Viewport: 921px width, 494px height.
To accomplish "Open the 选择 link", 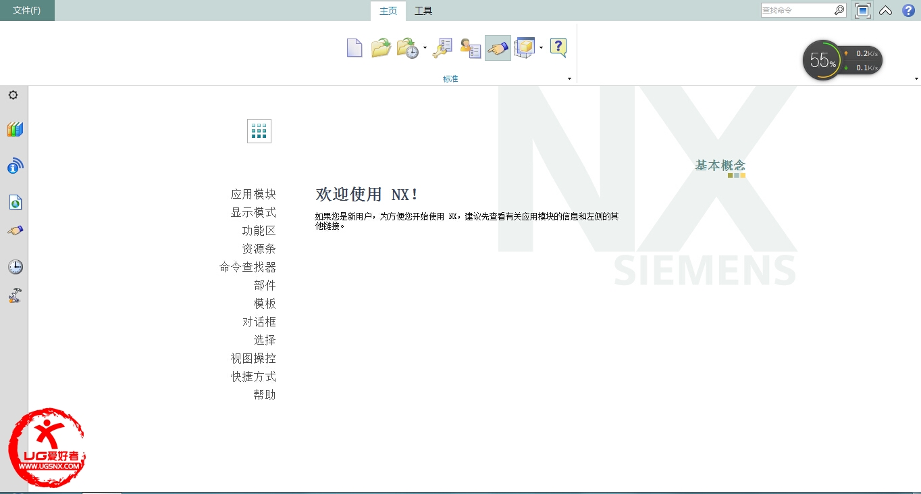I will pos(265,341).
